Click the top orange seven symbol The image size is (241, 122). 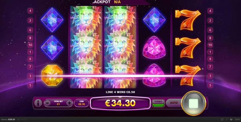point(188,20)
